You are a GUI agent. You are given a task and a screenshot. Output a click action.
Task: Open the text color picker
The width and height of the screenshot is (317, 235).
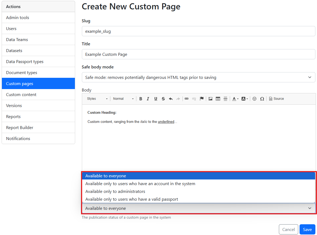235,99
